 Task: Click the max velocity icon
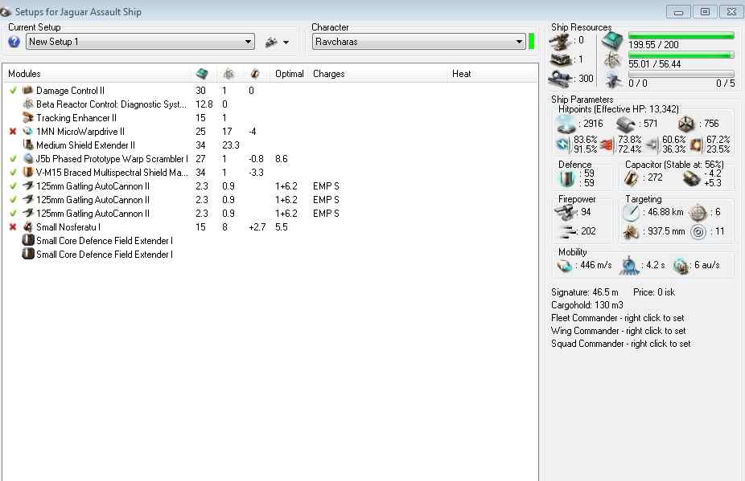(x=565, y=266)
